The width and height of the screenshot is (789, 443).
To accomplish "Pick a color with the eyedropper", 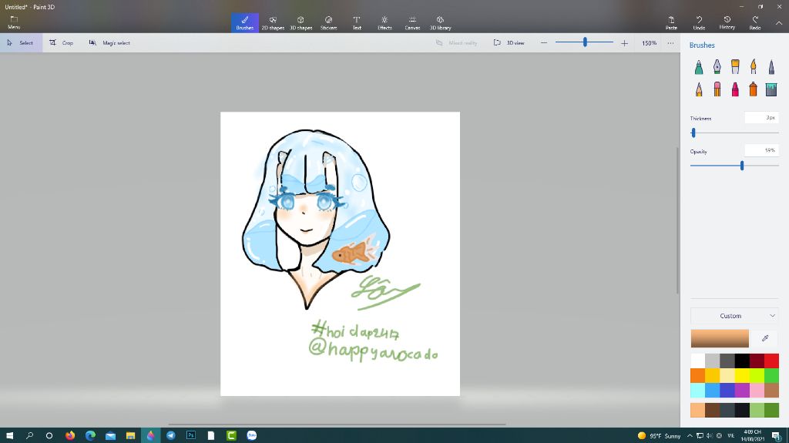I will [765, 338].
